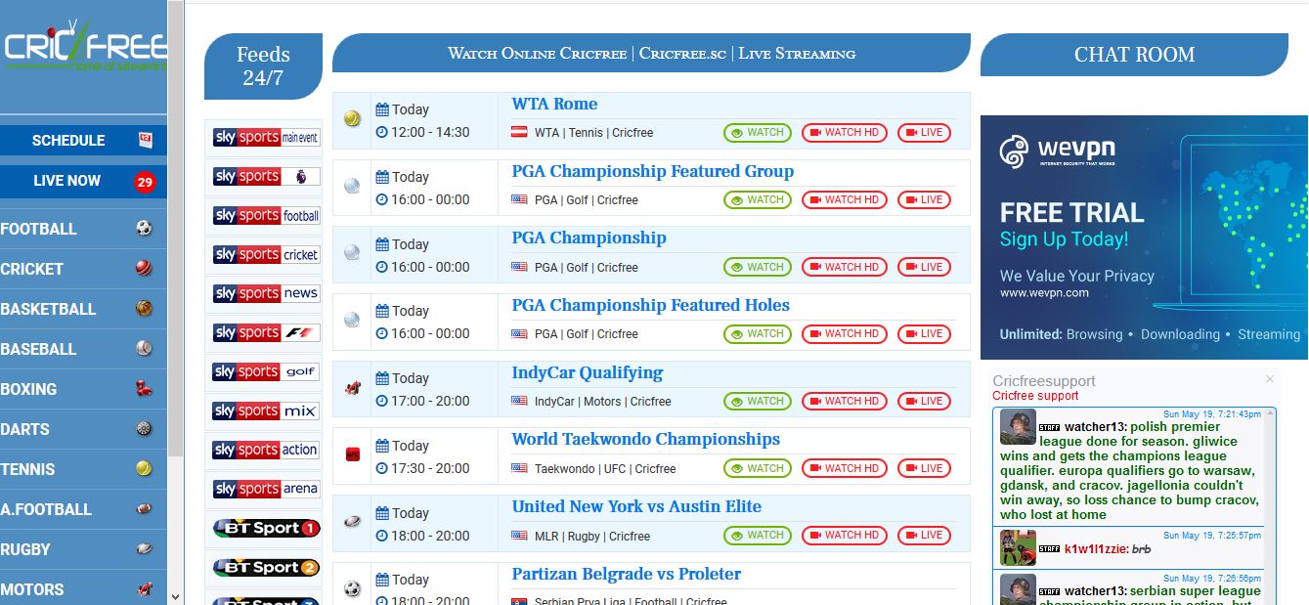Viewport: 1309px width, 605px height.
Task: Select Rugby in the sidebar
Action: tap(83, 549)
